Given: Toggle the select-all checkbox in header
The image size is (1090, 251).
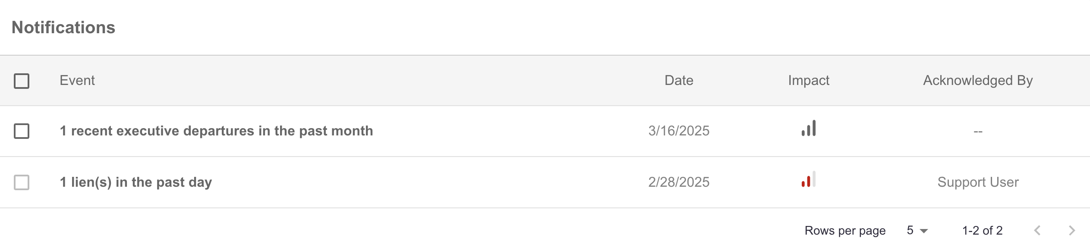Looking at the screenshot, I should (22, 81).
